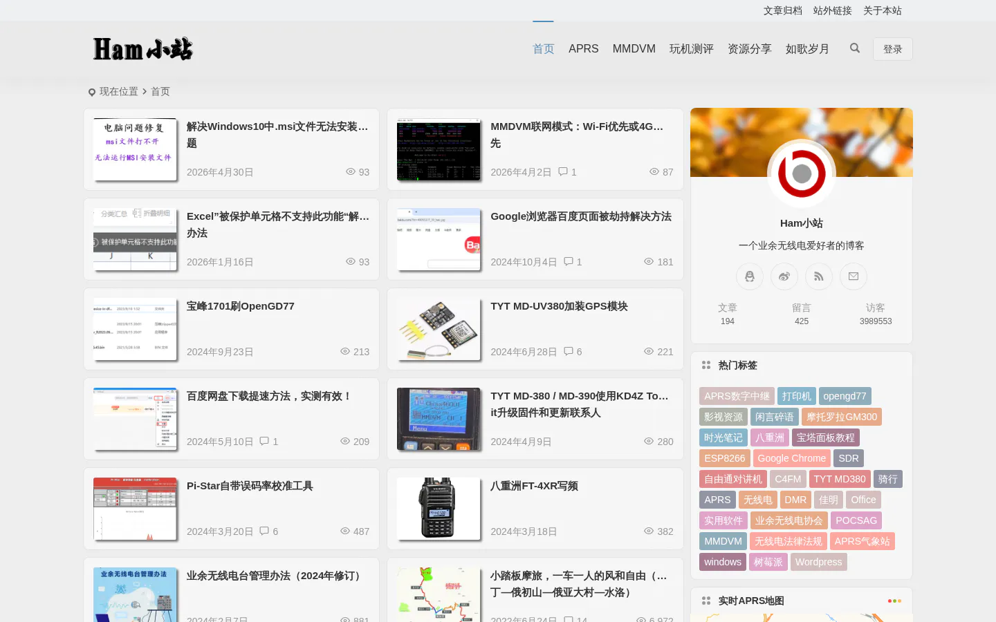This screenshot has width=996, height=622.
Task: Open the APRS navigation menu item
Action: coord(584,49)
